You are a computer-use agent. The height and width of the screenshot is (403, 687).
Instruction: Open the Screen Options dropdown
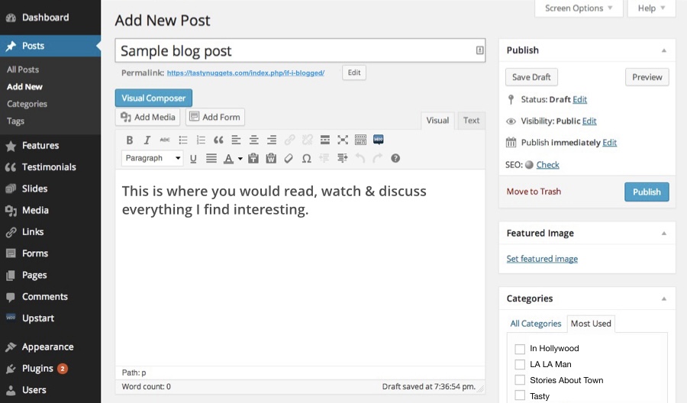click(x=579, y=8)
